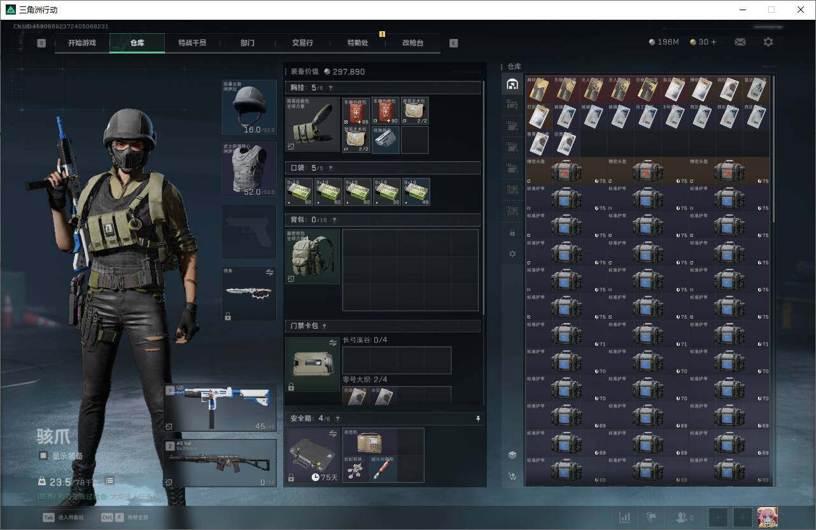Viewport: 816px width, 530px height.
Task: Click the swap arrows on the safe box
Action: click(x=332, y=434)
